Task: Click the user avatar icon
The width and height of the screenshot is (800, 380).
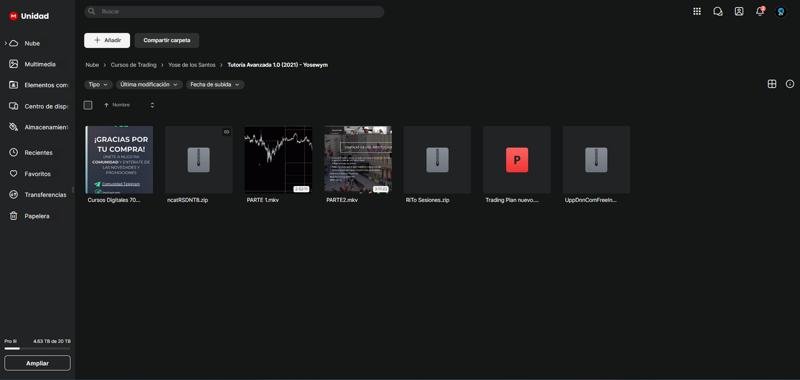Action: (x=781, y=12)
